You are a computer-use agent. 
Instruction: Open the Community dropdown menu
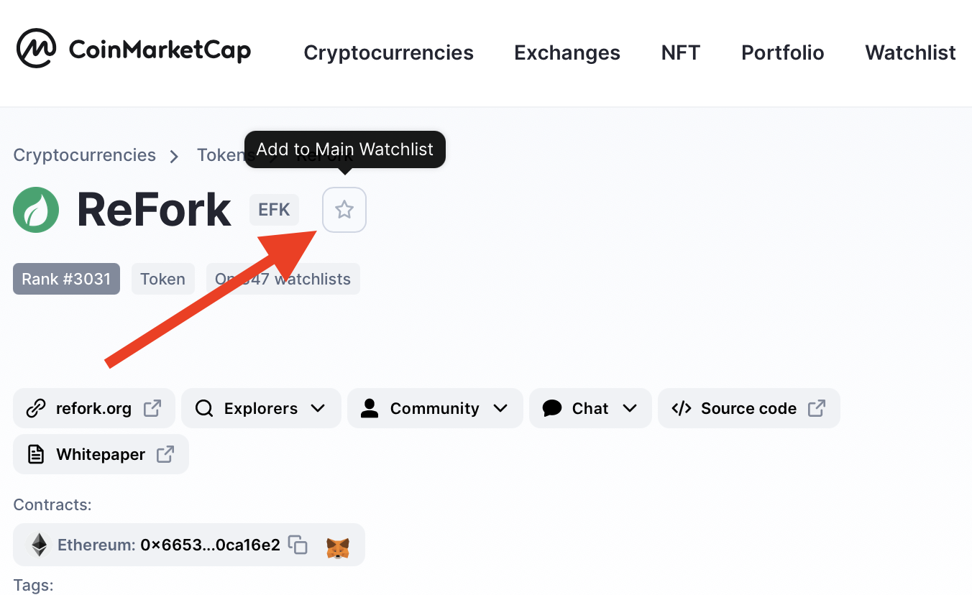435,408
